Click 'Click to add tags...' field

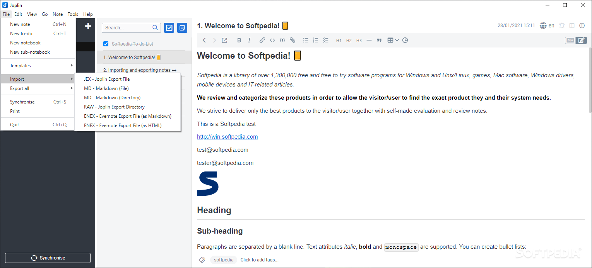(259, 260)
